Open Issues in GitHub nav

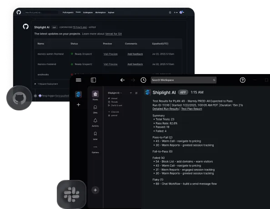(78, 12)
